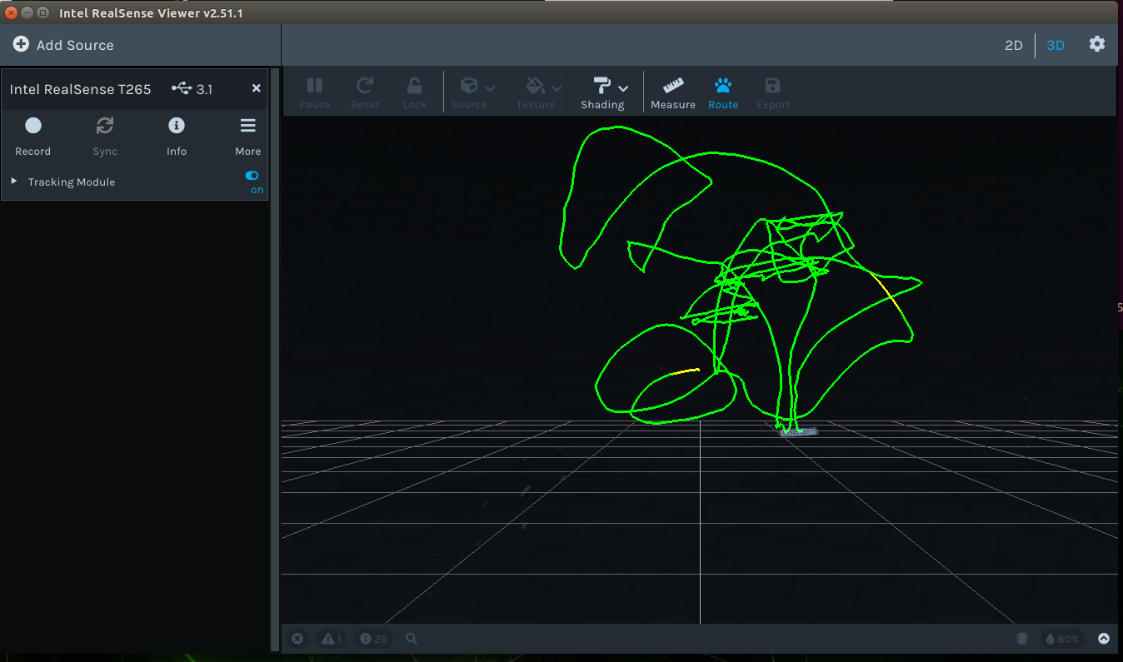This screenshot has width=1123, height=662.
Task: Toggle Tracking Module on/off switch
Action: 252,176
